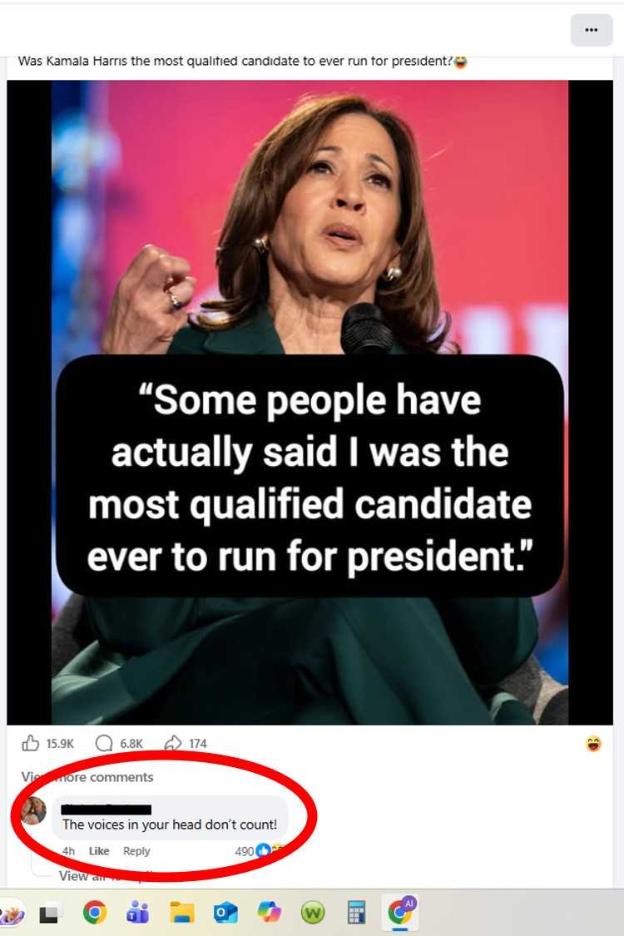
Task: Open comments via speech bubble icon
Action: [105, 743]
